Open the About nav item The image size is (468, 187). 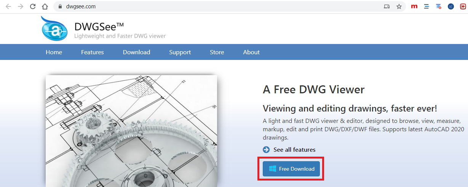click(x=251, y=52)
